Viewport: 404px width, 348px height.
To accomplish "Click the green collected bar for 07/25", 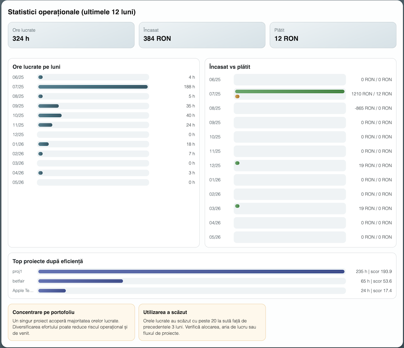I will [290, 91].
